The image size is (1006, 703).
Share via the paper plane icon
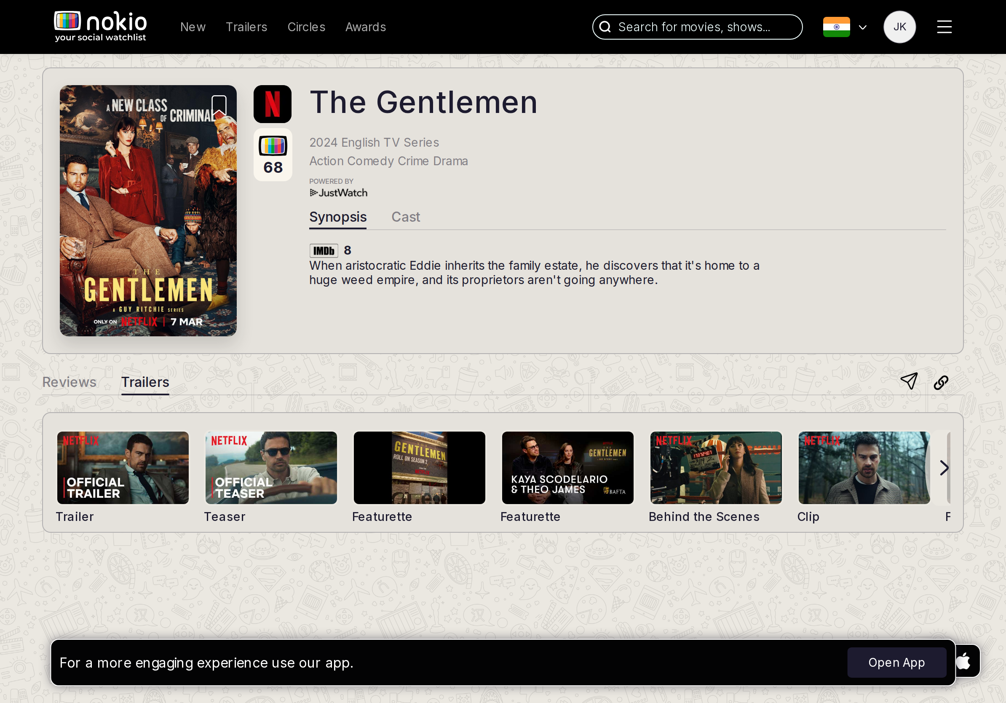[x=909, y=381]
